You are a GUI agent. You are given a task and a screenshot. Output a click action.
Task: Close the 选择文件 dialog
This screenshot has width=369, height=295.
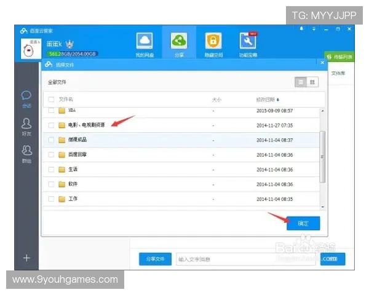(x=322, y=63)
